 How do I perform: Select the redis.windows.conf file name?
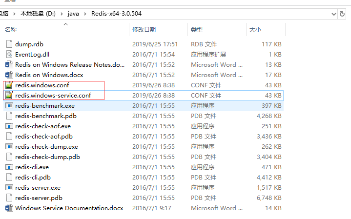(42, 85)
